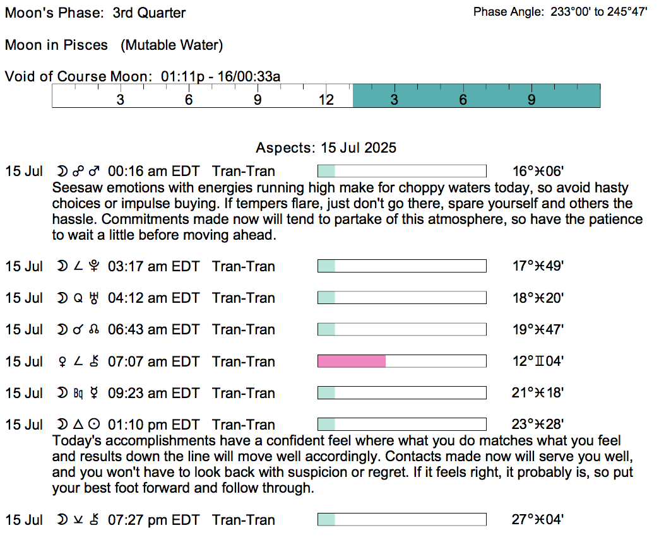Click the pink Venus-Chiron strength bar
The width and height of the screenshot is (659, 540).
[x=351, y=361]
